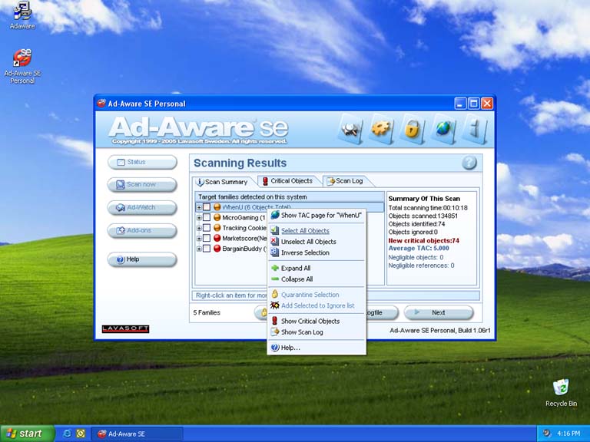
Task: Check the WhenU family checkbox
Action: (207, 207)
